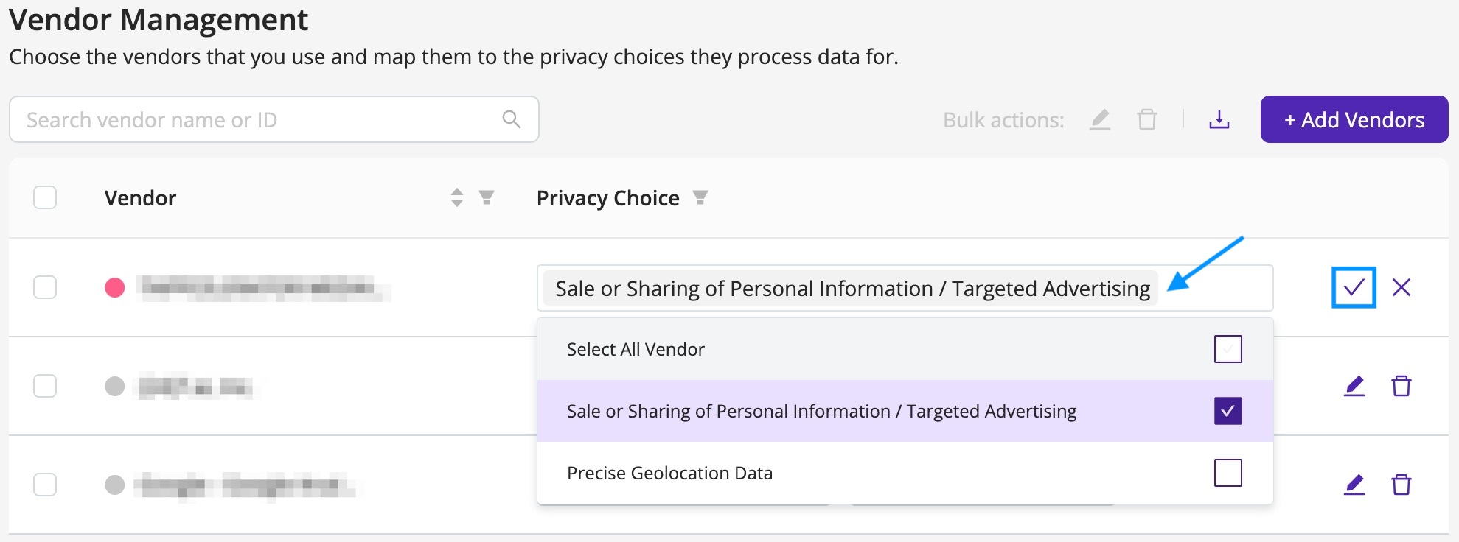The width and height of the screenshot is (1459, 542).
Task: Delete the third vendor using trash icon
Action: point(1401,485)
